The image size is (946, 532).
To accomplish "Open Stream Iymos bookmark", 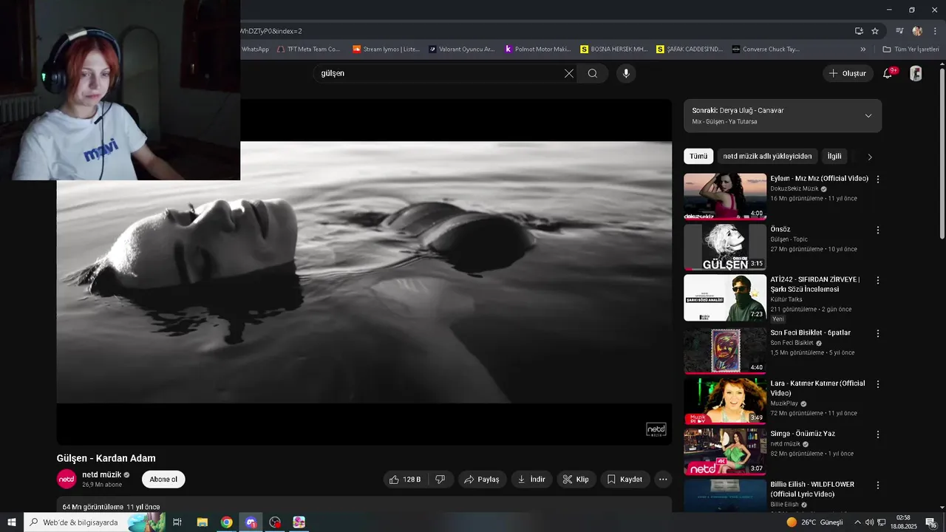I will tap(386, 50).
